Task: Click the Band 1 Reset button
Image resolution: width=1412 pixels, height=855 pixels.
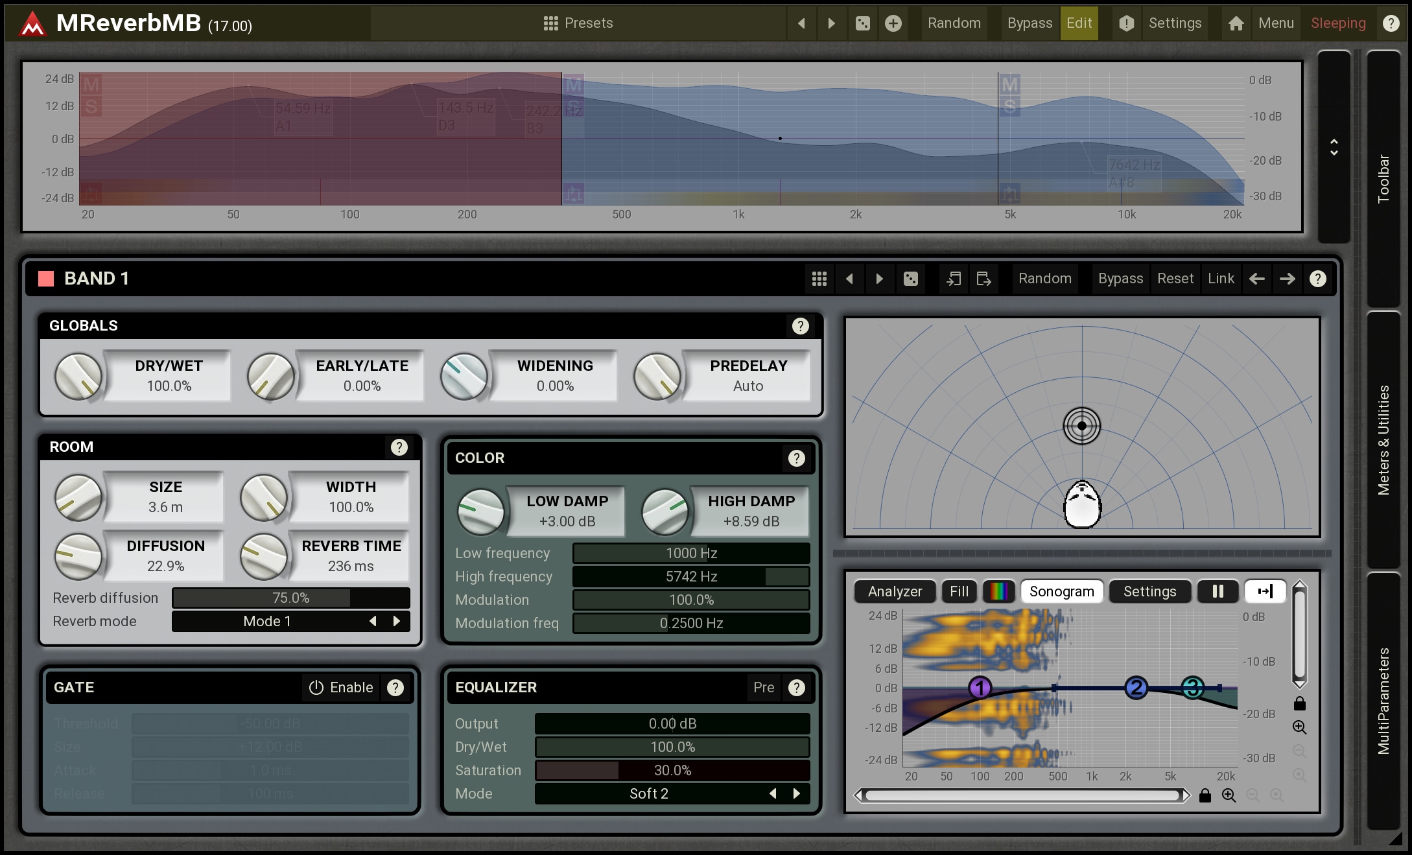Action: pyautogui.click(x=1175, y=279)
